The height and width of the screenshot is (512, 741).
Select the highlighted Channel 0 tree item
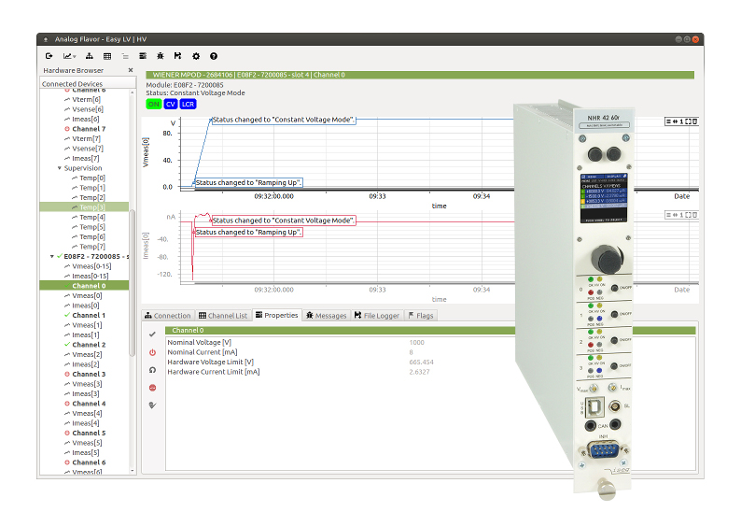pyautogui.click(x=84, y=286)
